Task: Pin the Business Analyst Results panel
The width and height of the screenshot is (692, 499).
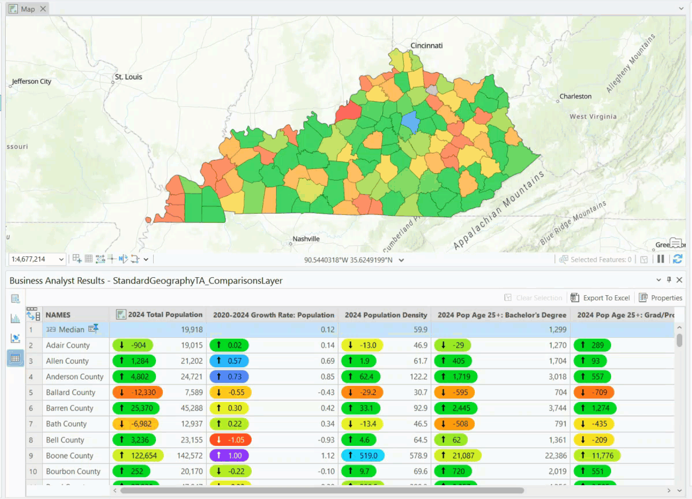Action: tap(669, 280)
